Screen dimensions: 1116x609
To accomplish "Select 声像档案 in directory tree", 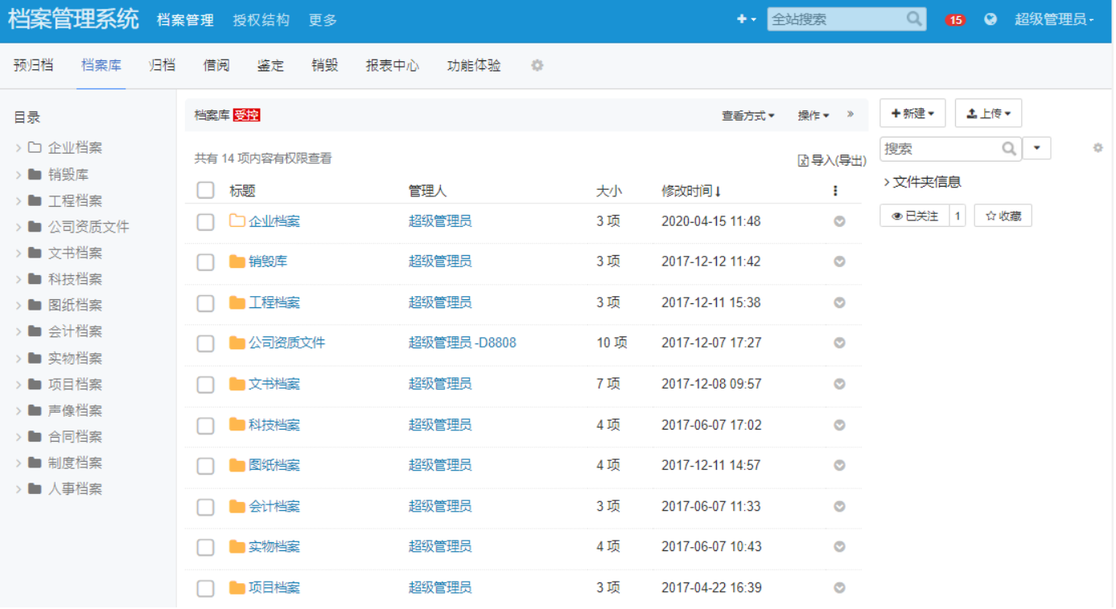I will 75,410.
